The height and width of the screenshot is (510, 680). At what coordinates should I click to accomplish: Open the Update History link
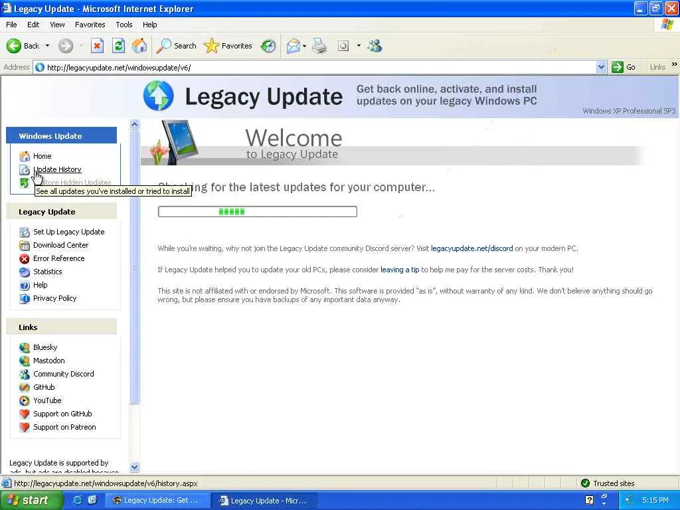pyautogui.click(x=57, y=169)
